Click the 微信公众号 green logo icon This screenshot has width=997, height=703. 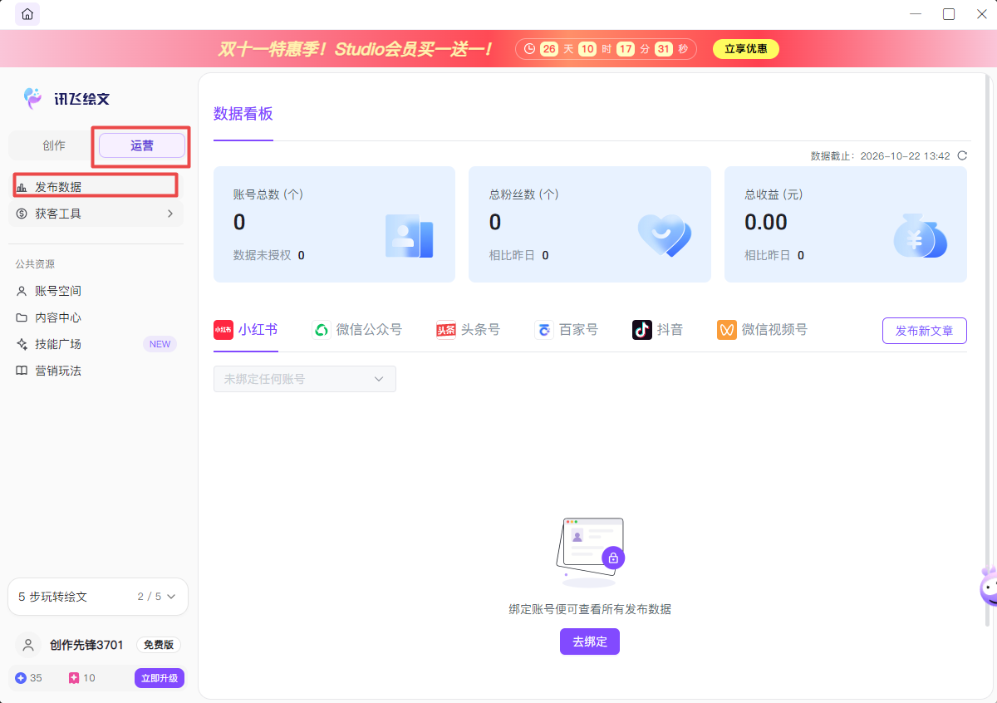321,330
